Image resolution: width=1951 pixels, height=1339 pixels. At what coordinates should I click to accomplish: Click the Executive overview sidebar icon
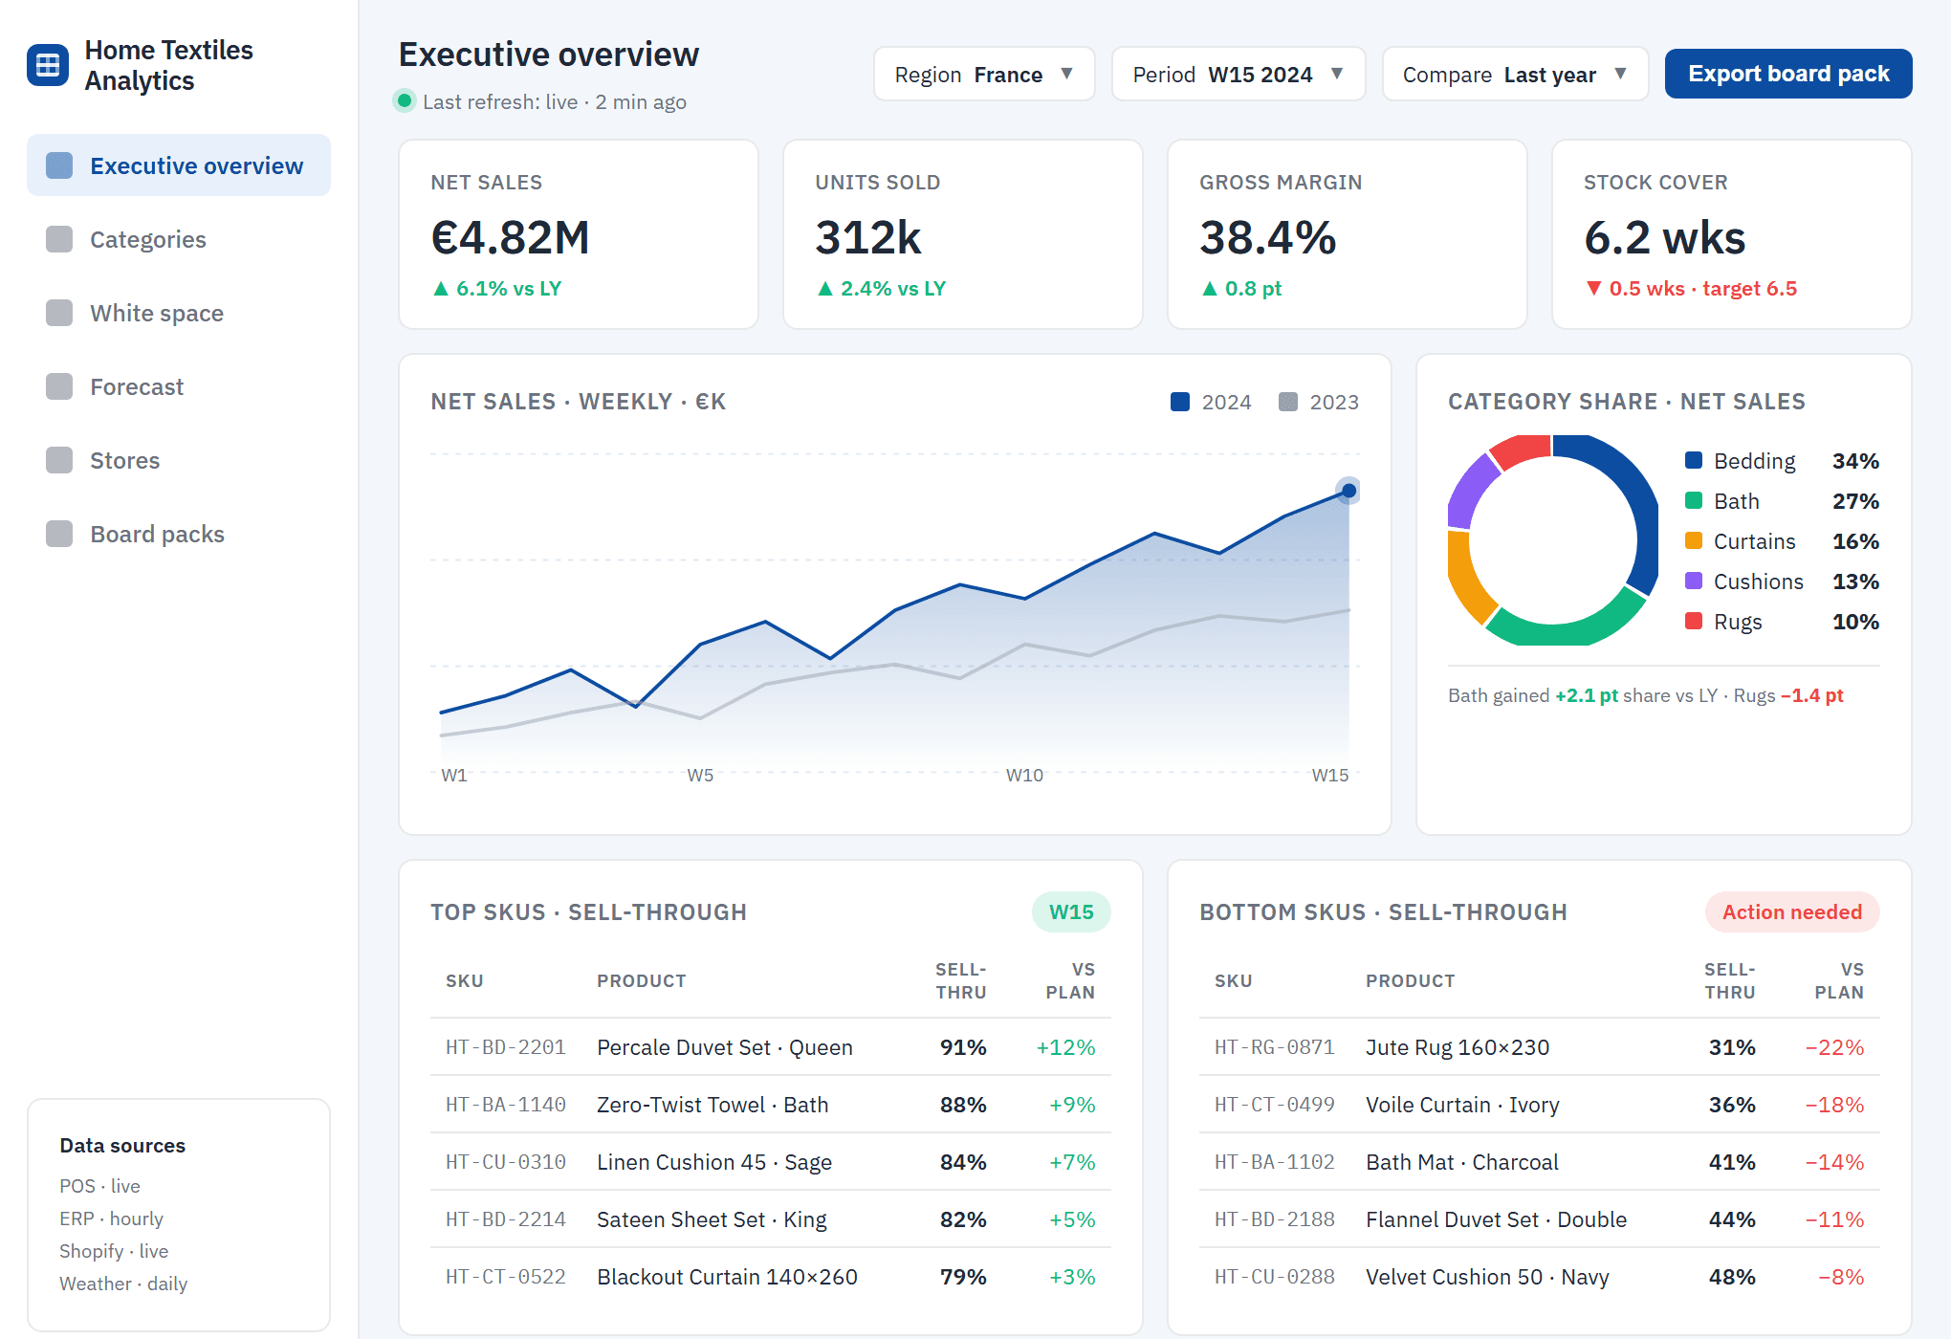click(x=59, y=165)
